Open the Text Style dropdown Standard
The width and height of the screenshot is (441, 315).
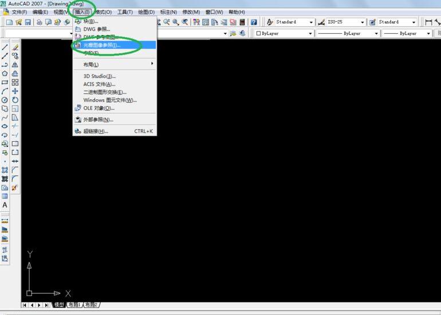pyautogui.click(x=294, y=22)
